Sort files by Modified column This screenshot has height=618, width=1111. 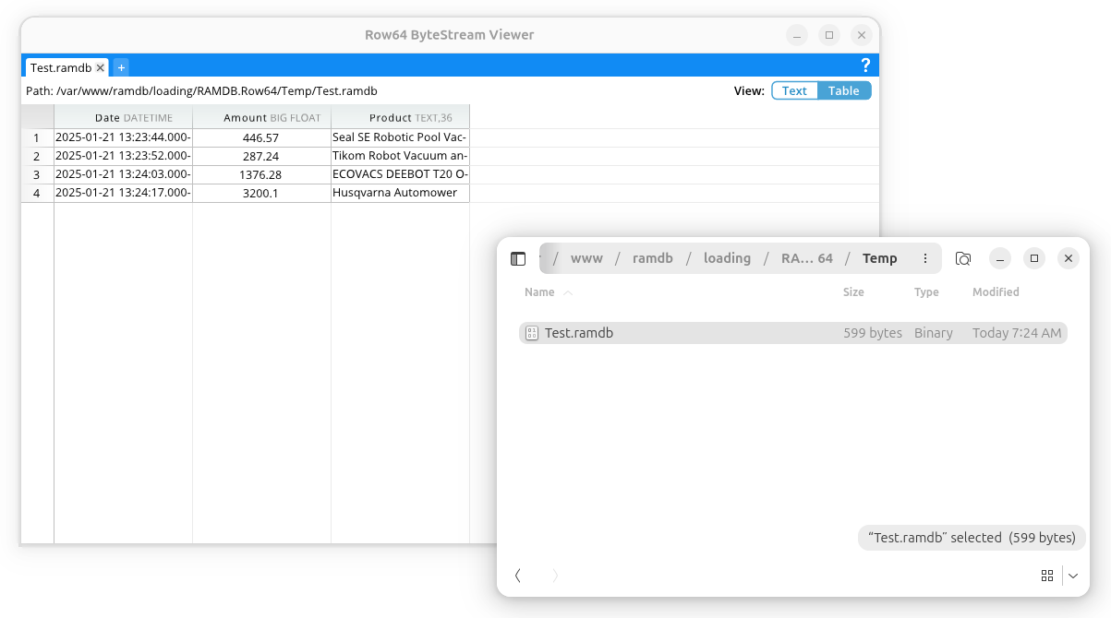pyautogui.click(x=996, y=292)
